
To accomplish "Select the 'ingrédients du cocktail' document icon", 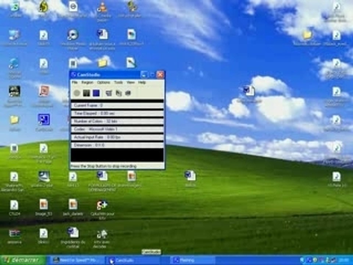I will point(73,232).
